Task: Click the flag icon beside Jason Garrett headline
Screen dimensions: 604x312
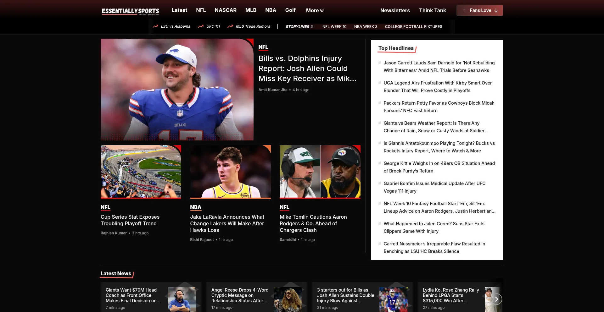Action: (380, 63)
